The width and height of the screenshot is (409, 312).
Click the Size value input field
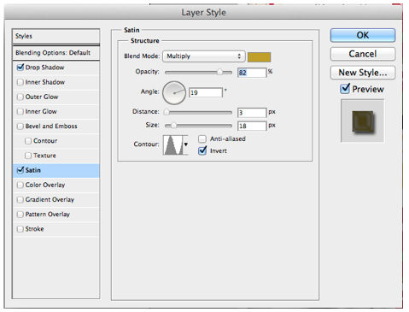pyautogui.click(x=252, y=126)
